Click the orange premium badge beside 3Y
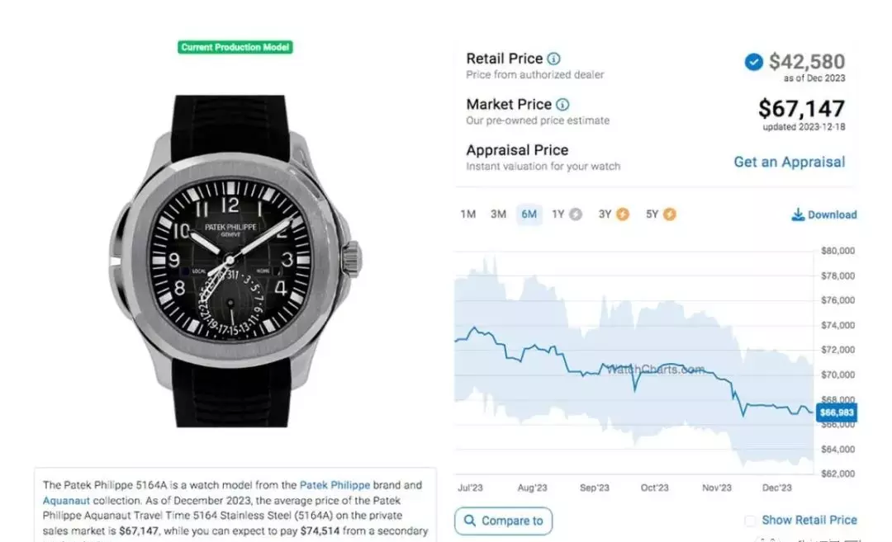 click(623, 214)
